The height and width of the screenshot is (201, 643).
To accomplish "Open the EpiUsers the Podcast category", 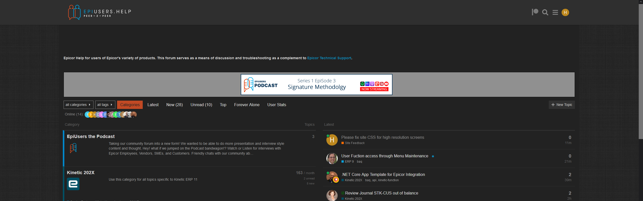I will (x=91, y=137).
